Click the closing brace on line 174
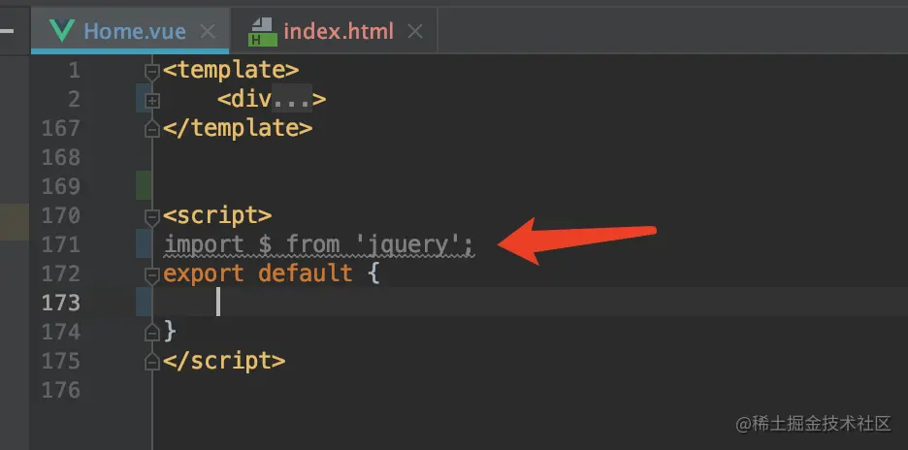Viewport: 908px width, 450px height. (170, 332)
